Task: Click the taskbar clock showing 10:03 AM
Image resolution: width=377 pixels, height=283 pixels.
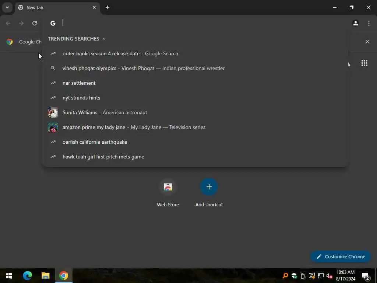Action: click(x=345, y=276)
